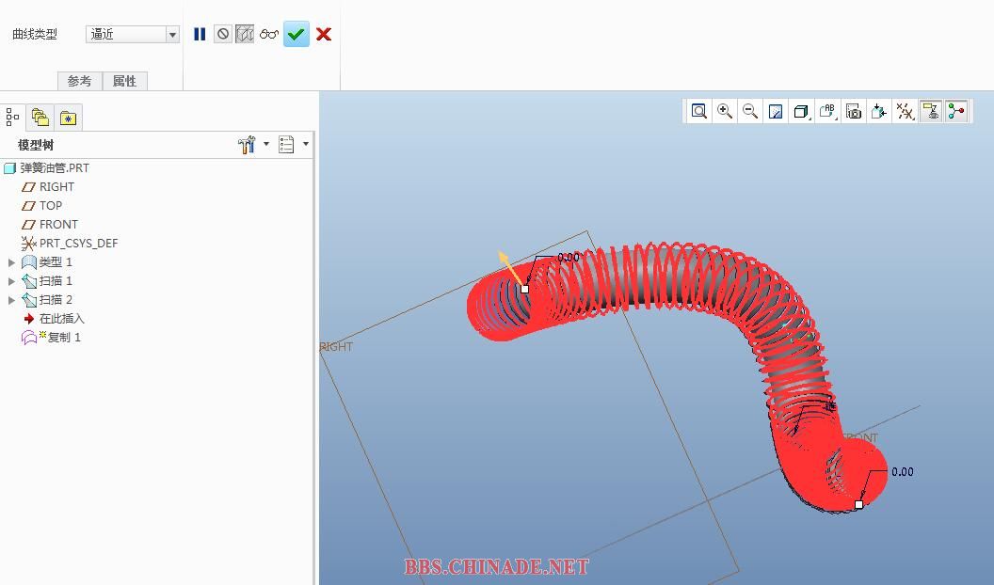Open the saved view manager camera icon

[x=854, y=111]
